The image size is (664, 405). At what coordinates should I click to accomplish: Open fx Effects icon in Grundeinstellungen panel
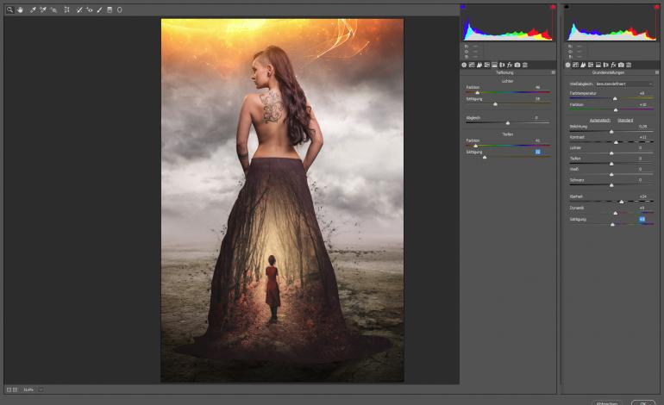pos(614,65)
